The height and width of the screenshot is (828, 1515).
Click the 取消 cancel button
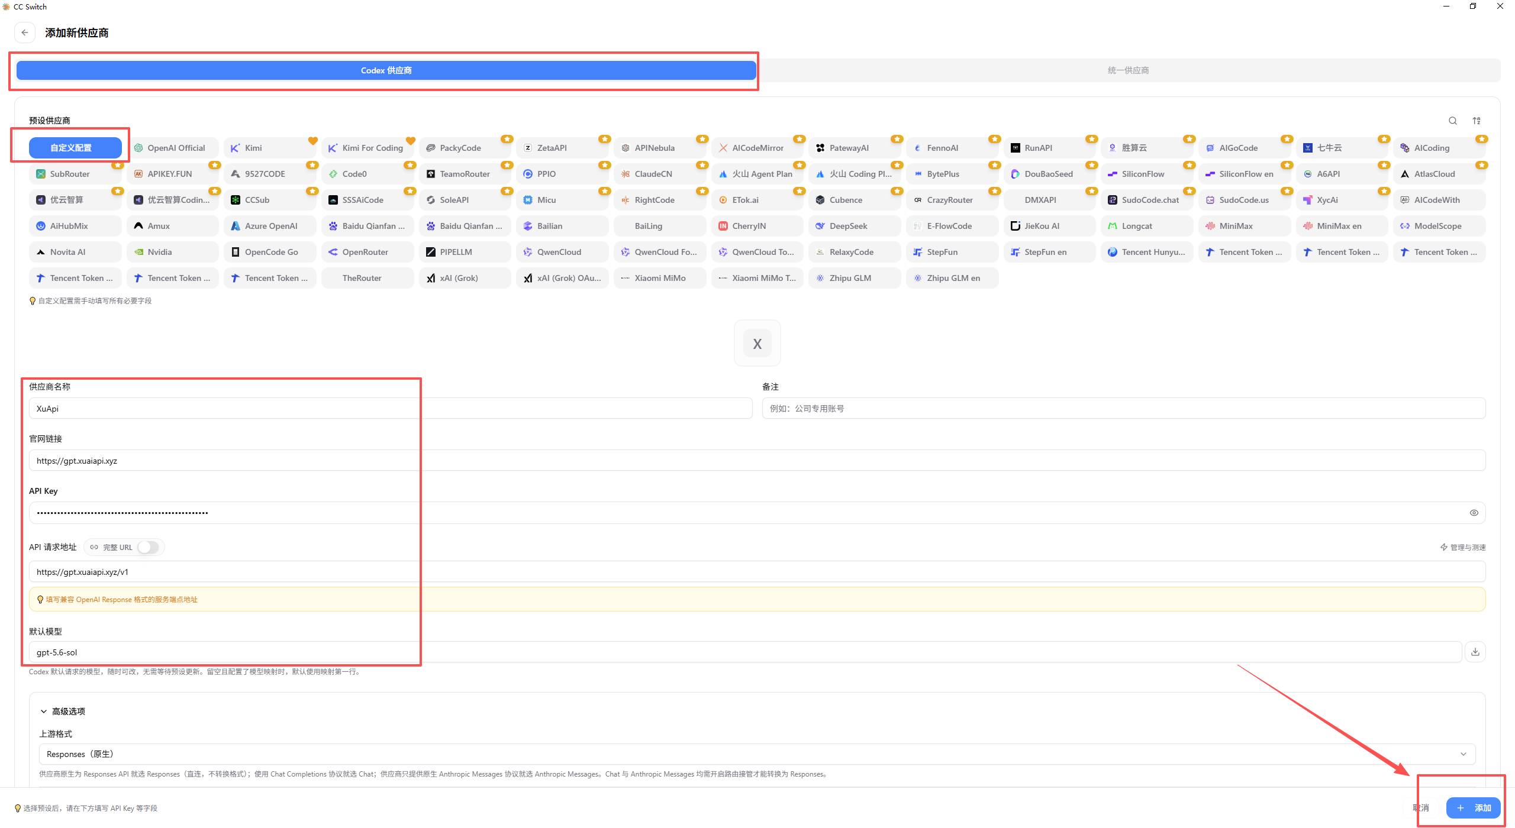click(1421, 808)
